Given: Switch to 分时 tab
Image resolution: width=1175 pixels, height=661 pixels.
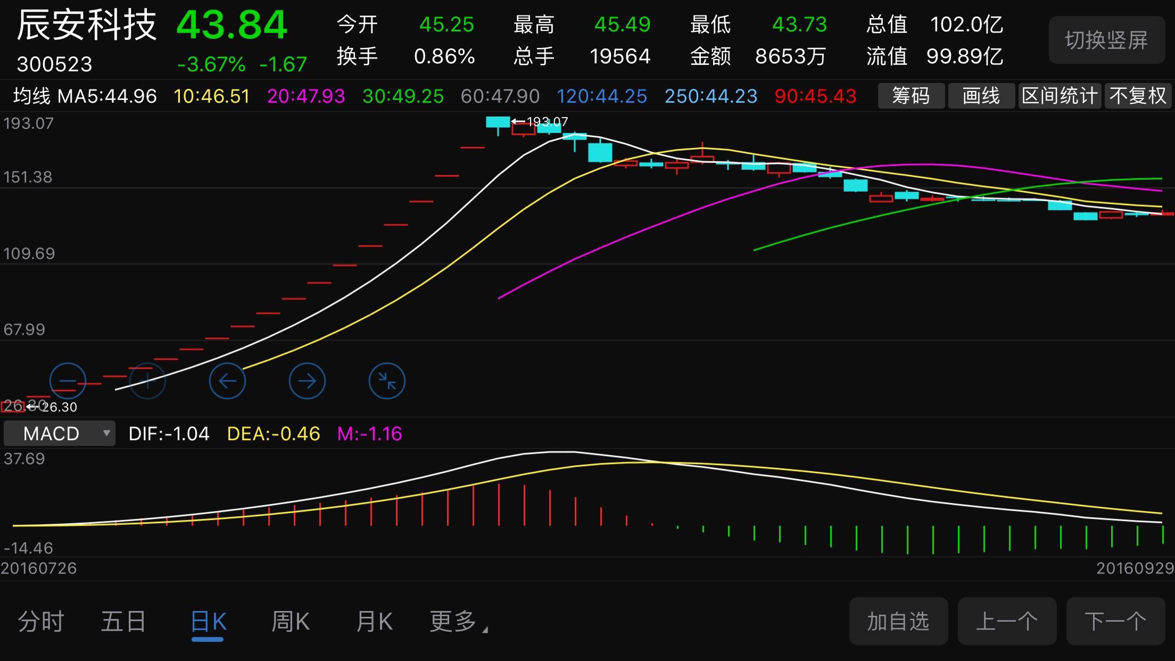Looking at the screenshot, I should [41, 621].
